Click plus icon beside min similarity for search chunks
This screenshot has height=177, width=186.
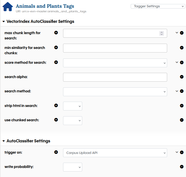pos(56,47)
